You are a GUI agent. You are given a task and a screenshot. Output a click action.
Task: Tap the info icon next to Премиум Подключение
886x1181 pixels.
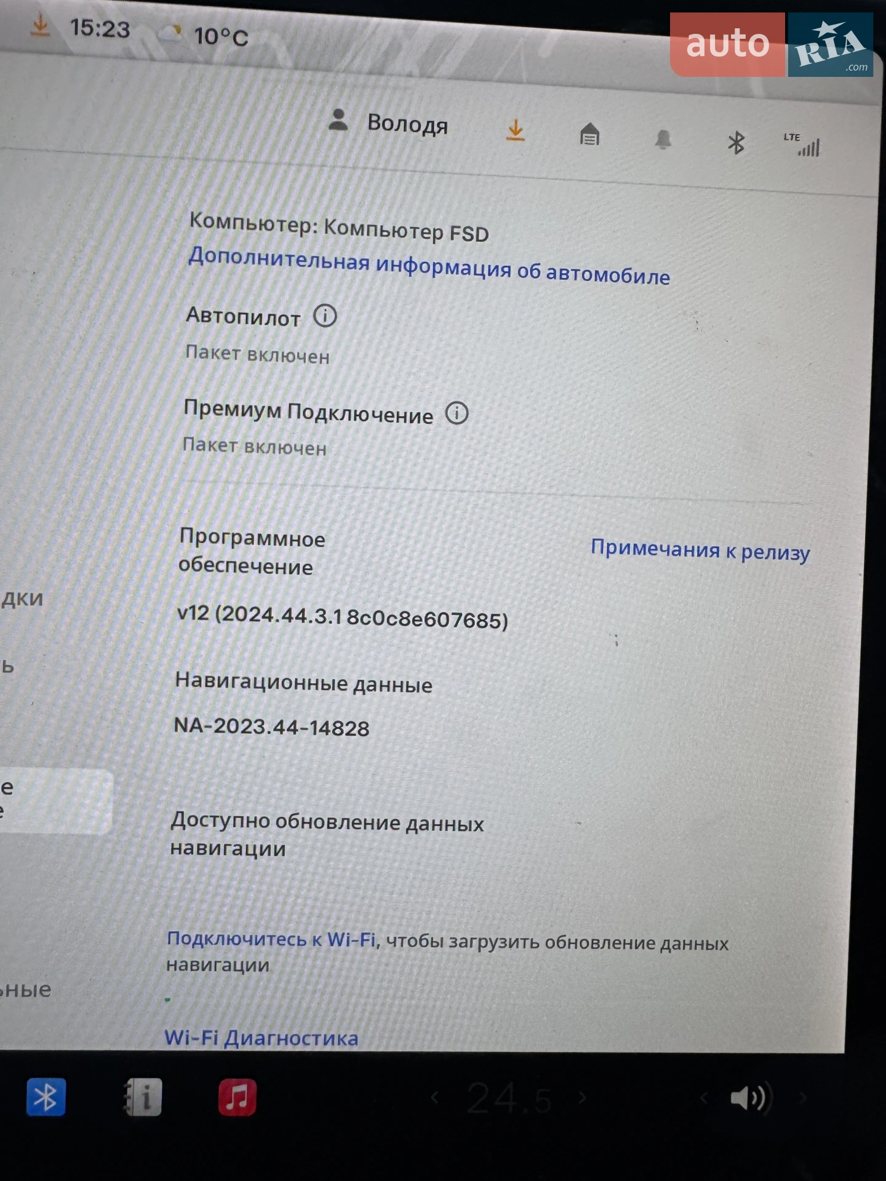(457, 413)
